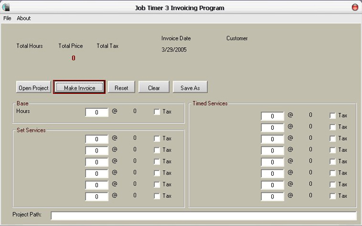Screen dimensions: 362x226
Task: Click the Clear button
Action: coord(154,87)
